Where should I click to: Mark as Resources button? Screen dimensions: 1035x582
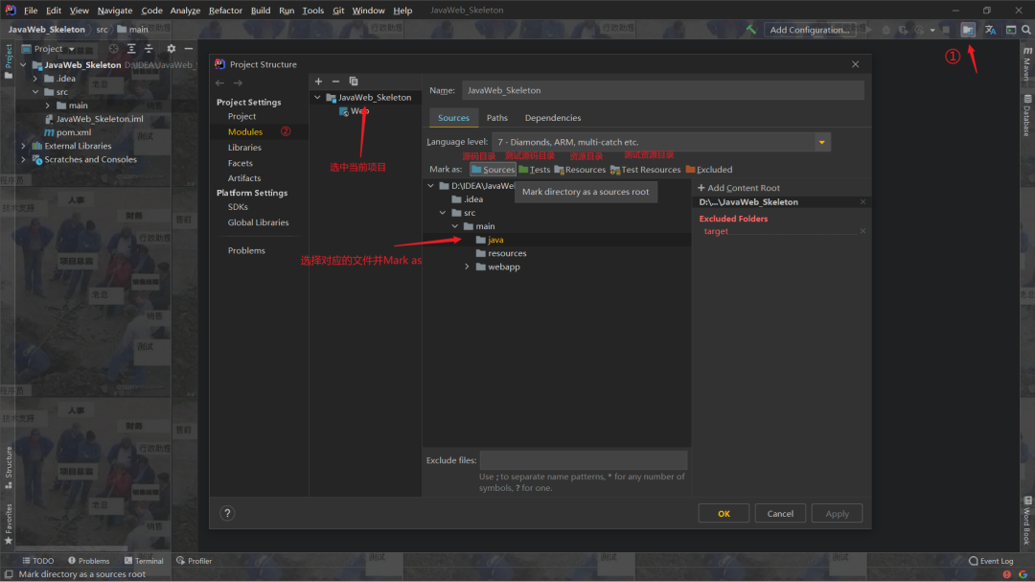point(580,170)
